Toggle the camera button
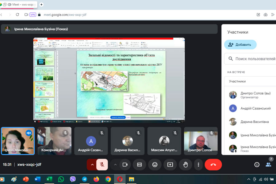Image resolution: width=276 pixels, height=184 pixels. pyautogui.click(x=125, y=165)
